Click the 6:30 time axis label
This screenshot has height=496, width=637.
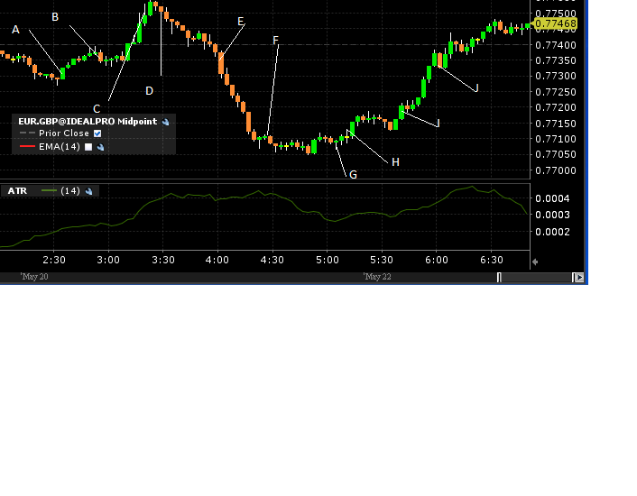[x=492, y=261]
